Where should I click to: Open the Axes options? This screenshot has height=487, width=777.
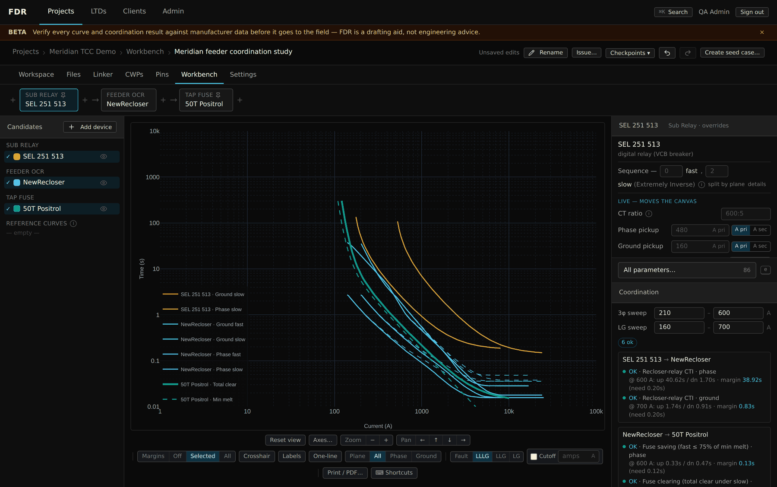click(322, 440)
